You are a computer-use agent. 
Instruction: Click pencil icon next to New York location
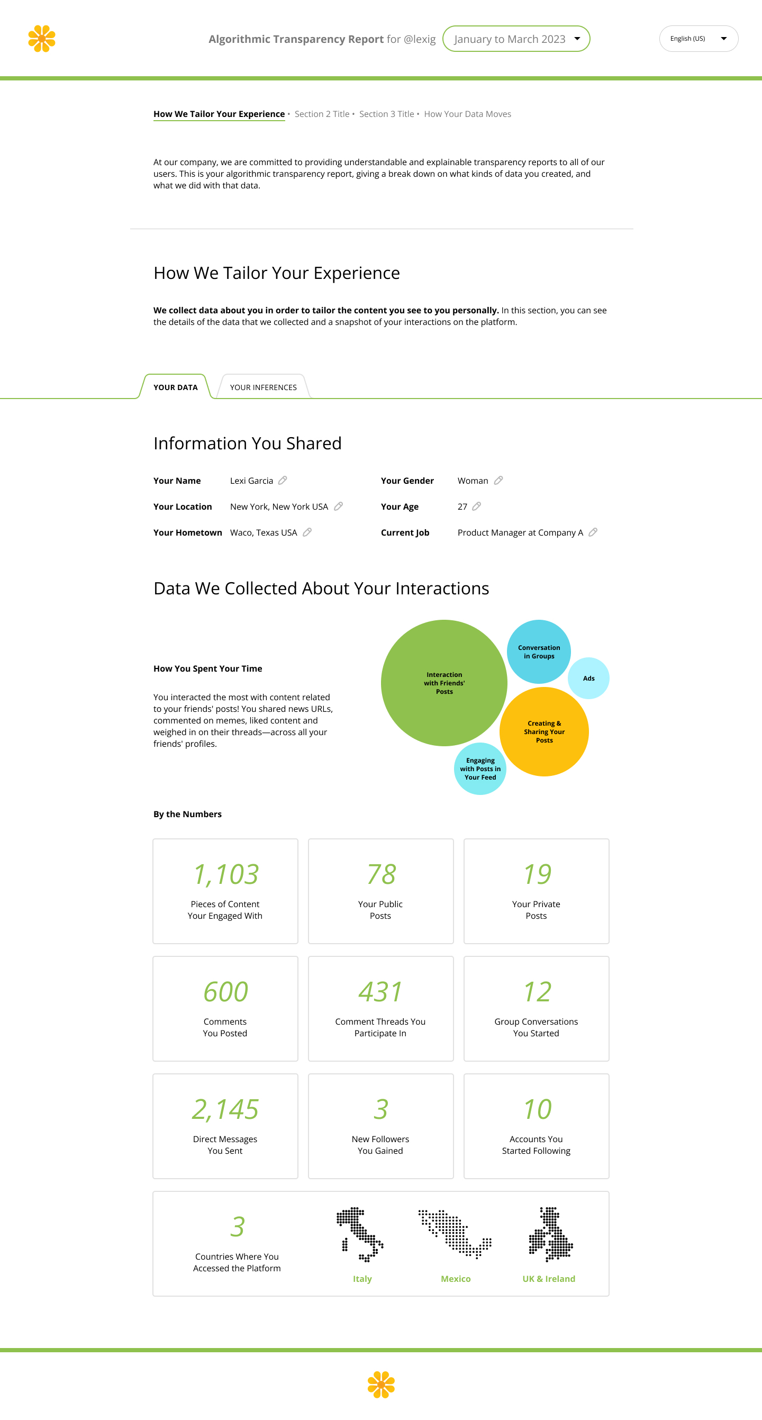coord(338,506)
